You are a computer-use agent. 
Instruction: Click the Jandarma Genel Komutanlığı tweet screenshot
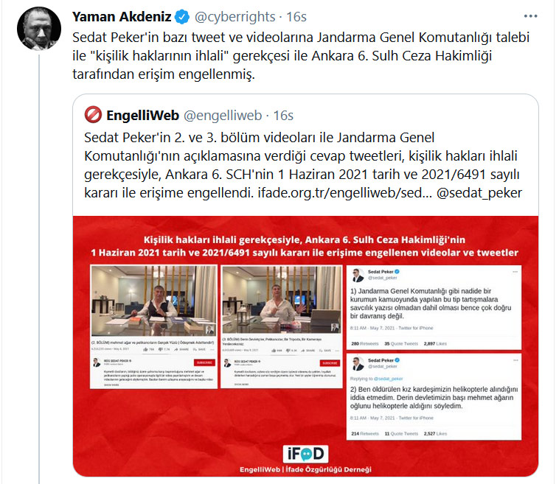[x=434, y=307]
